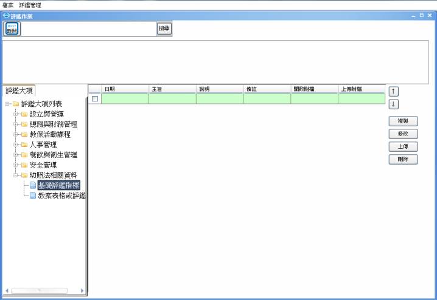Click the 餐飲與衛生管理 folder icon
The width and height of the screenshot is (437, 300).
pos(24,155)
